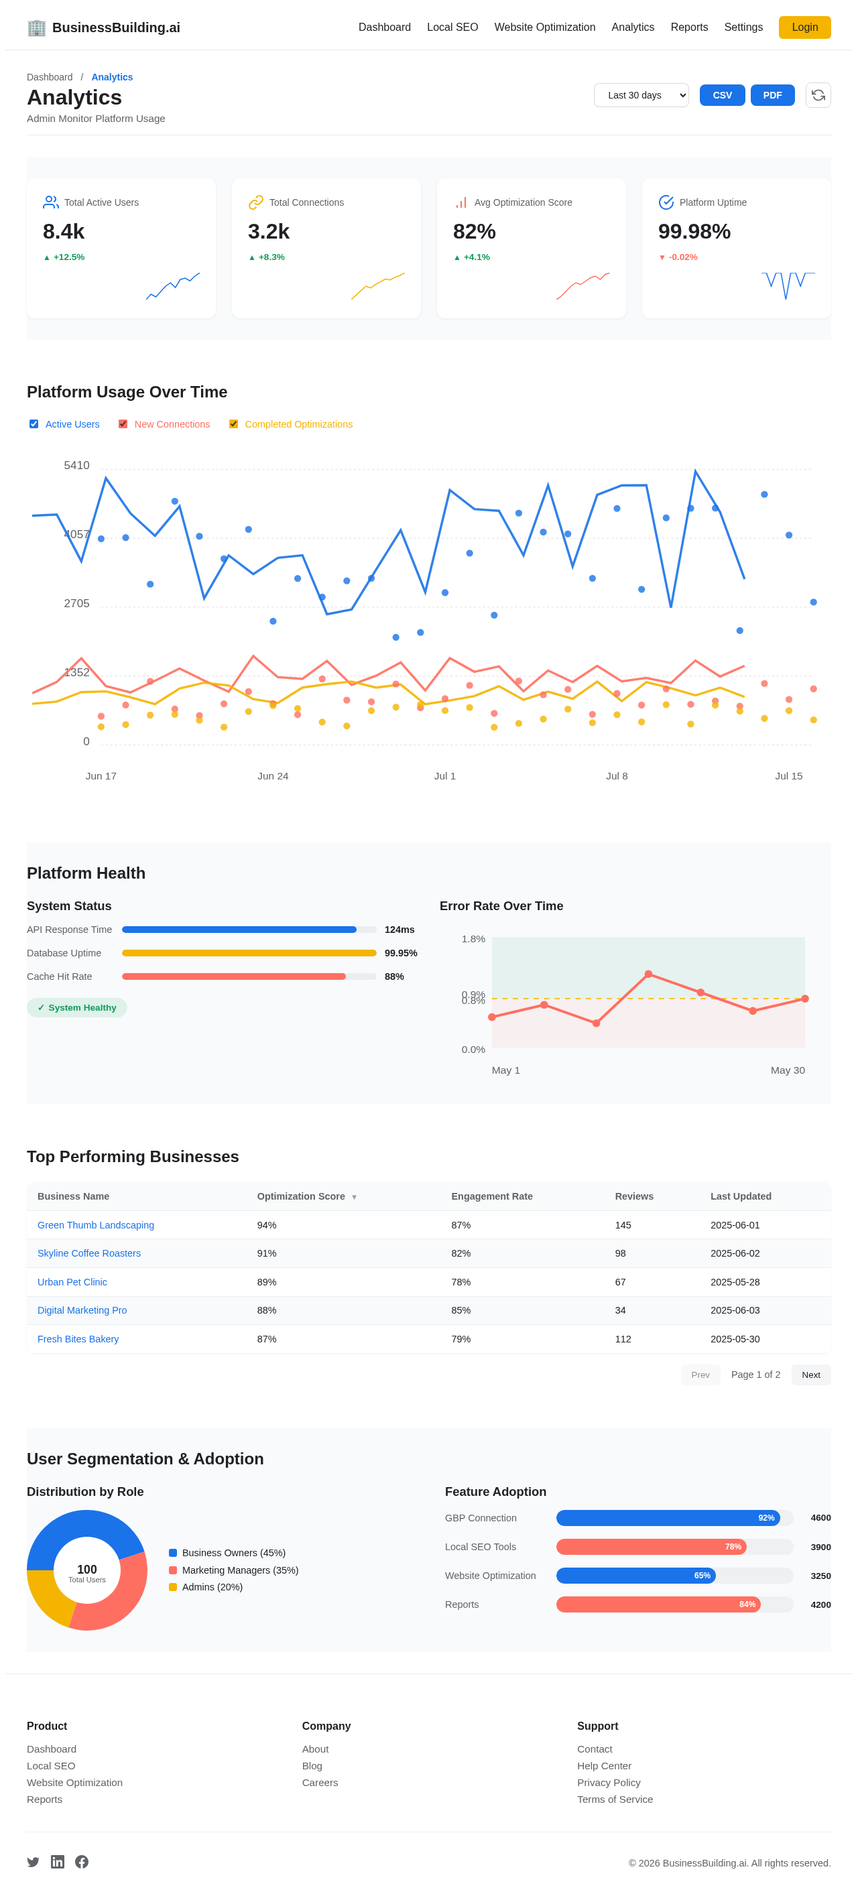Click the Prev pagination button

pos(700,1374)
